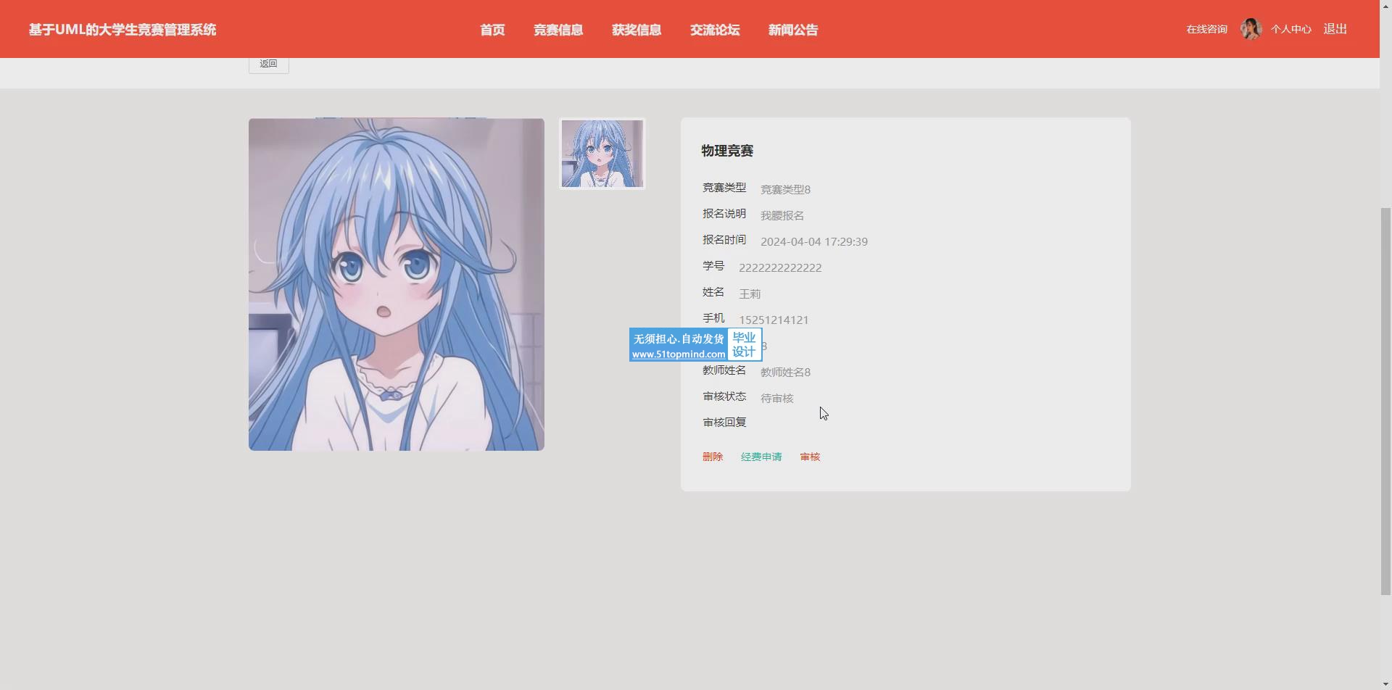The image size is (1392, 690).
Task: Open 个人中心
Action: coord(1290,29)
